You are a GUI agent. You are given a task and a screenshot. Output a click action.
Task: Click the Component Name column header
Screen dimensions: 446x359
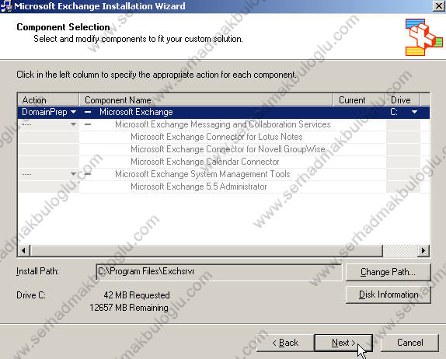[206, 99]
